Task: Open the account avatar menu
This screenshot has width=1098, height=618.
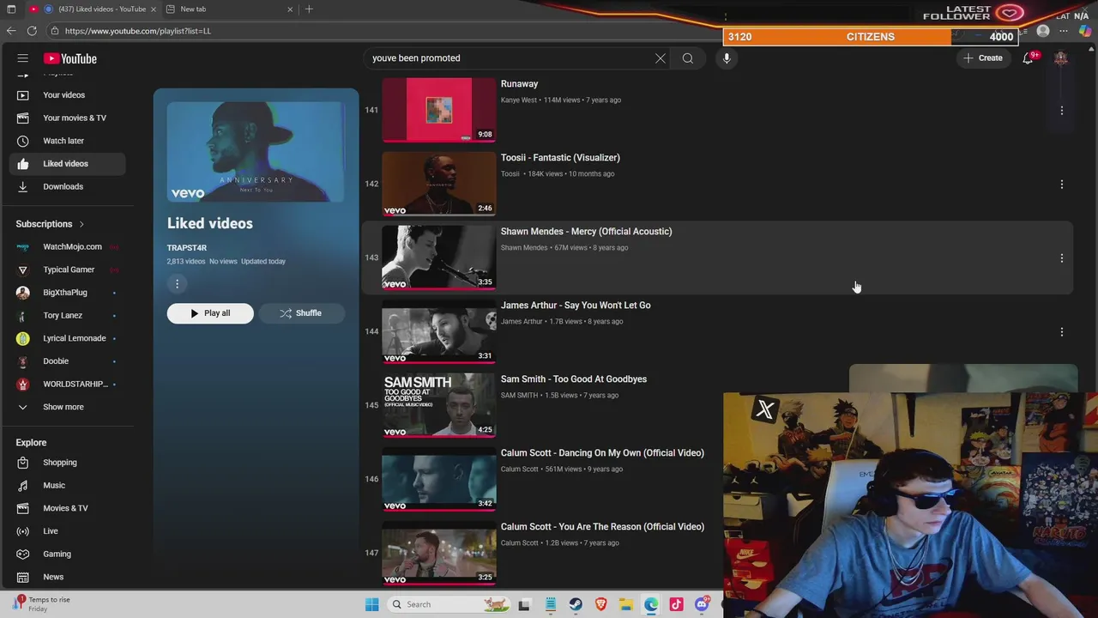Action: tap(1061, 58)
